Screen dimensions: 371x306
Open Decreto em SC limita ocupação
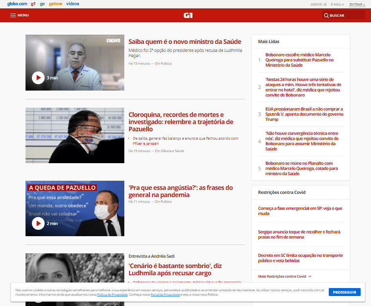(300, 258)
